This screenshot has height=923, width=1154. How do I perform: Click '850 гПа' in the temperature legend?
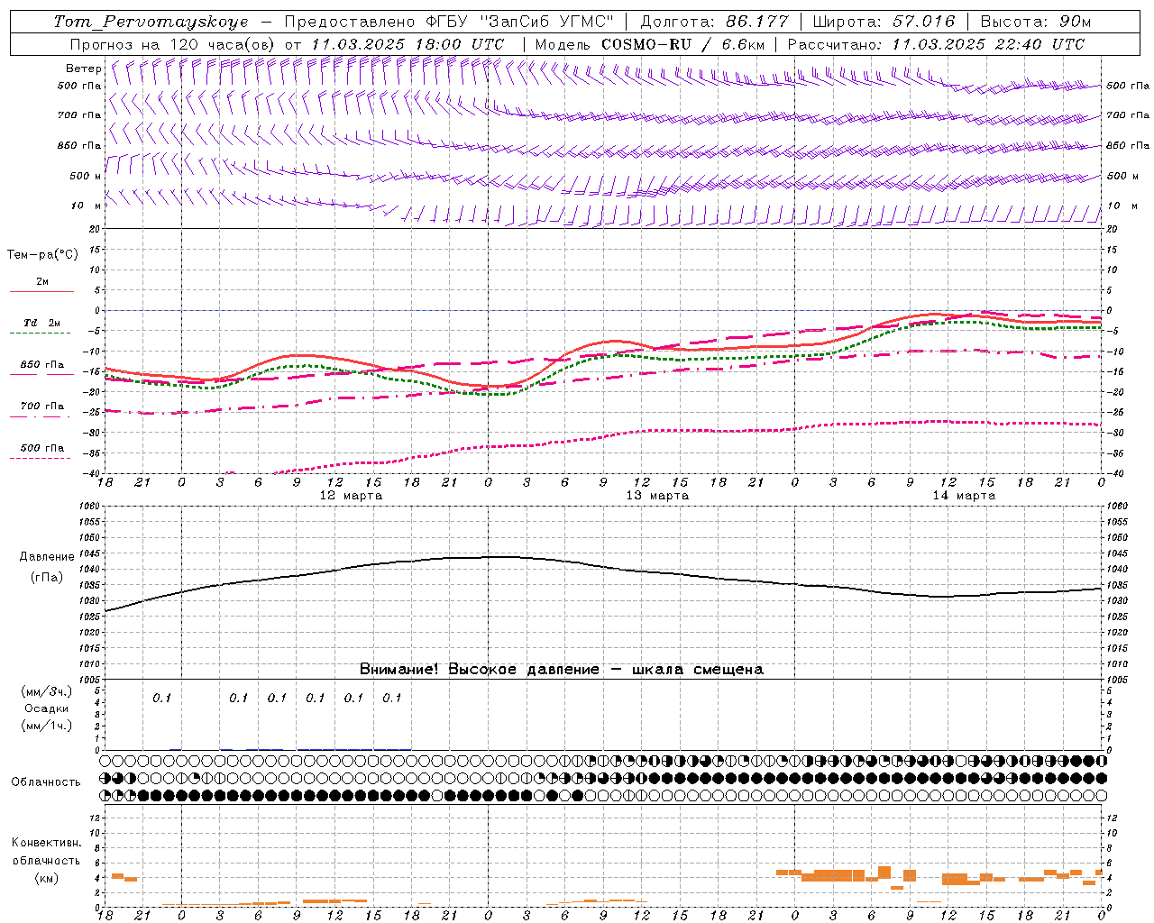(x=41, y=365)
